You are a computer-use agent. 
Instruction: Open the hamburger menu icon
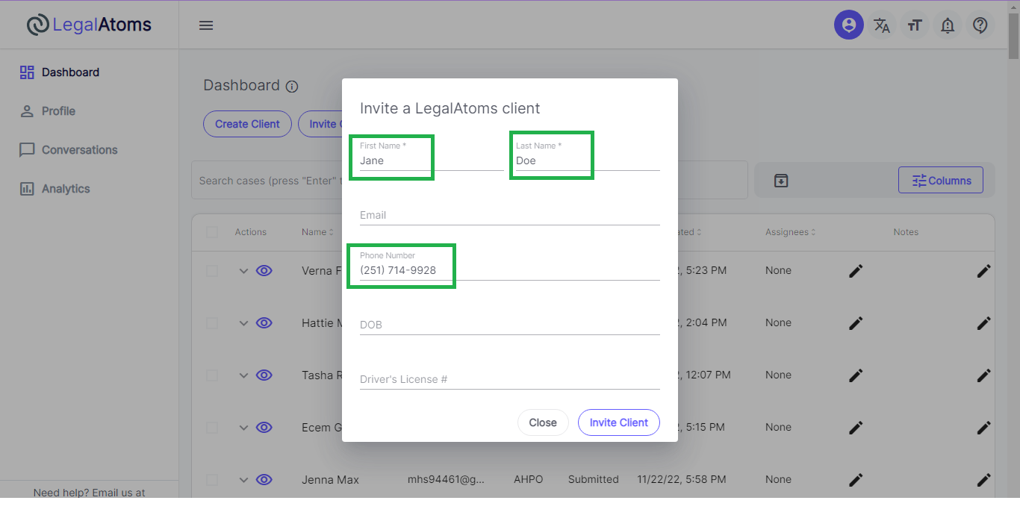(206, 25)
